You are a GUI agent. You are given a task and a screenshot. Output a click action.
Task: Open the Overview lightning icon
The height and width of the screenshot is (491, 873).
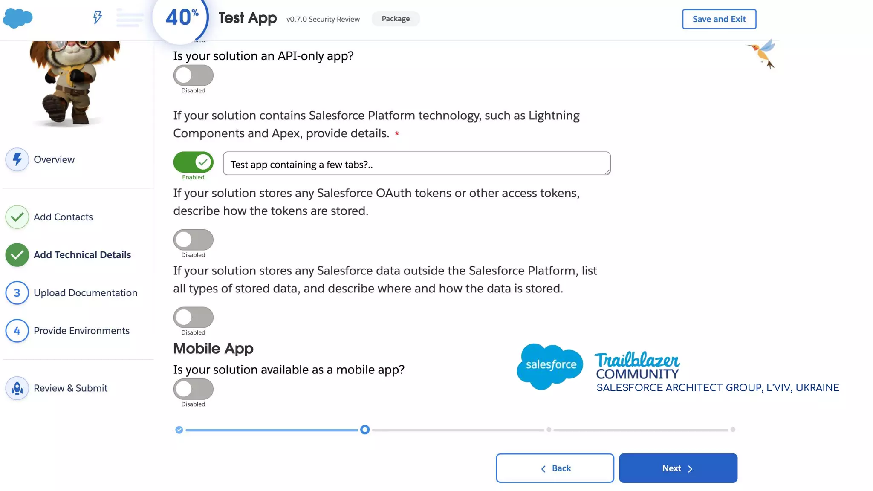[17, 159]
